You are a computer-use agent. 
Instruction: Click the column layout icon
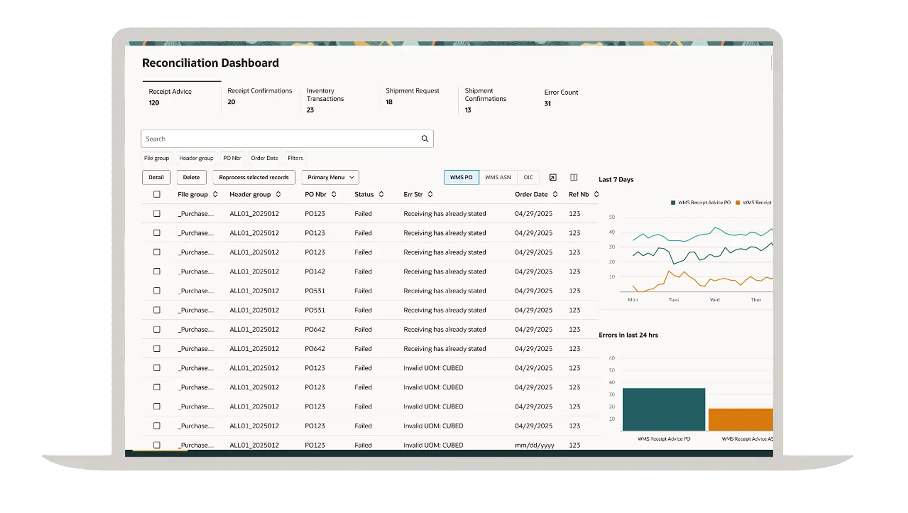574,177
